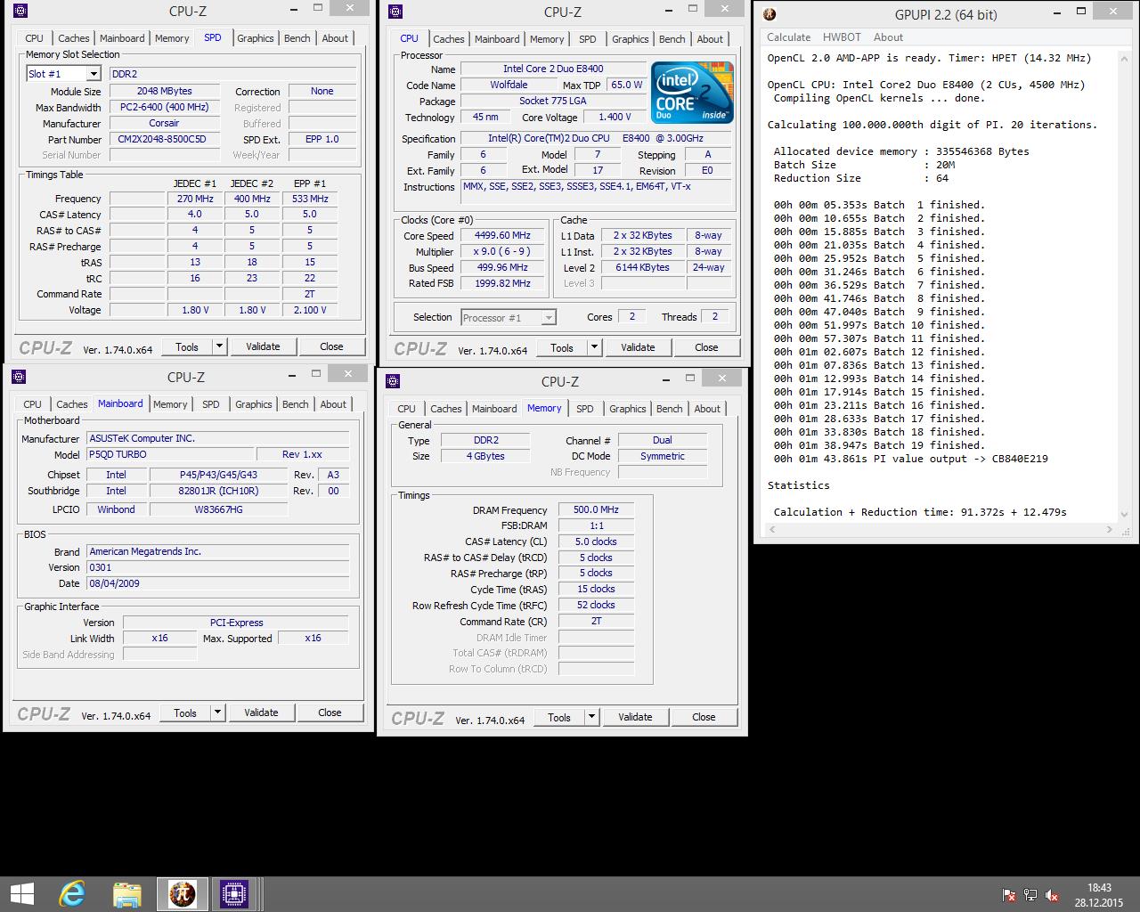Click Tools button in the Mainboard window
1140x912 pixels.
pos(185,712)
